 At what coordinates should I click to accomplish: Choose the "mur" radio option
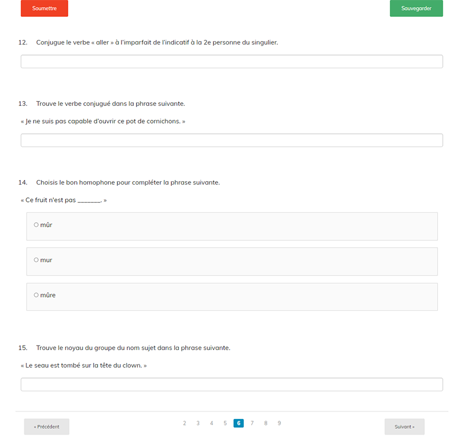coord(36,260)
